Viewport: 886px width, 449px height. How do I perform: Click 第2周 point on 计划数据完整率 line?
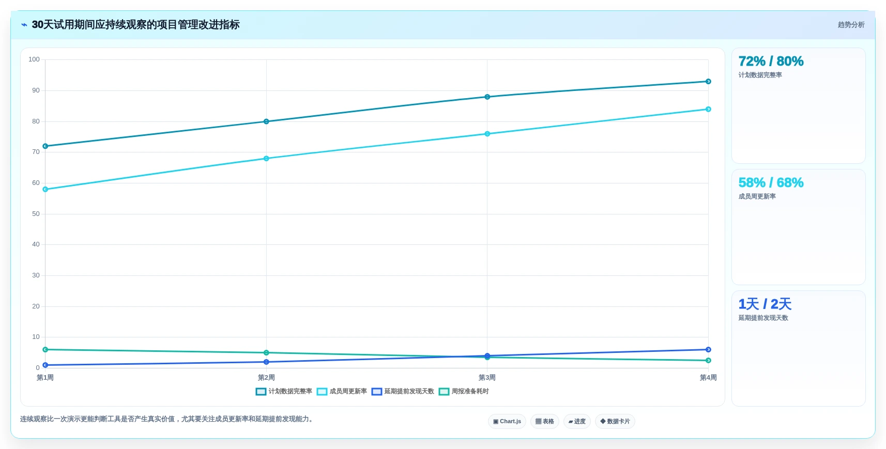[266, 122]
